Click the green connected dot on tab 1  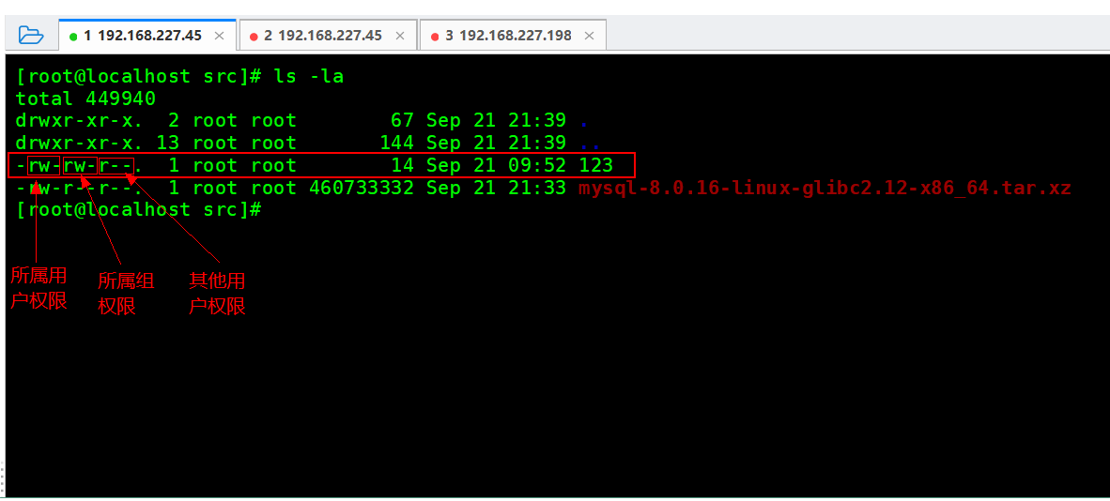(73, 36)
